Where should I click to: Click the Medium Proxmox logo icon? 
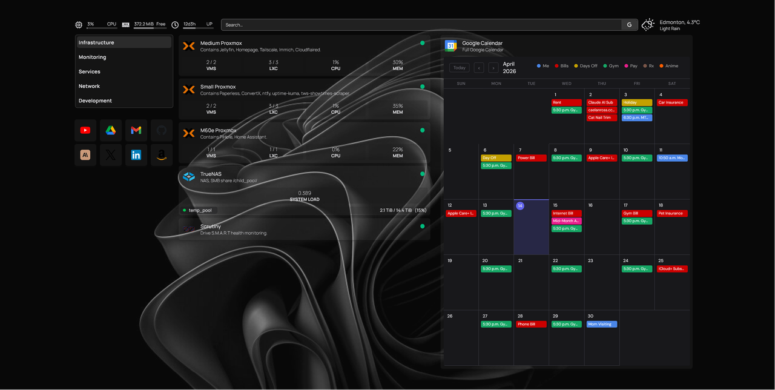coord(189,46)
